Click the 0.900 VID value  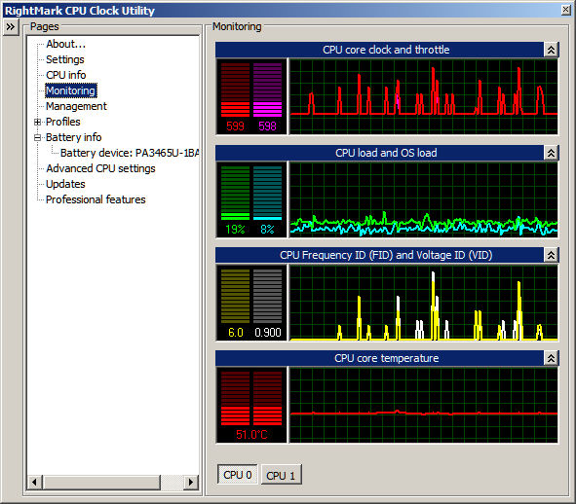268,333
